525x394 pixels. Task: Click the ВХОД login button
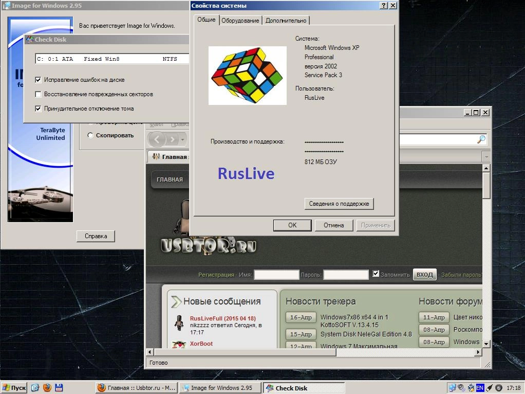tap(424, 275)
